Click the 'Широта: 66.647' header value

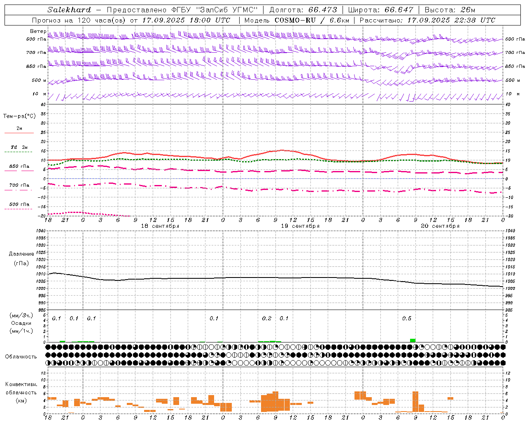coord(380,10)
